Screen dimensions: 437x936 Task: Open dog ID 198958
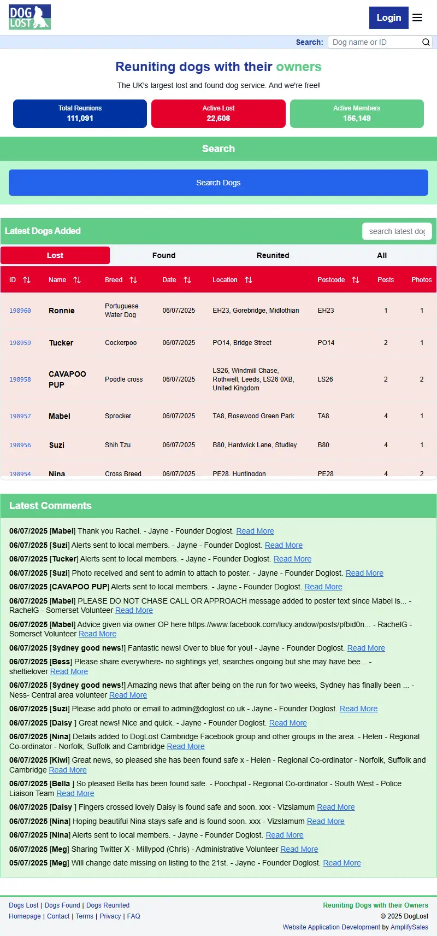(x=20, y=379)
